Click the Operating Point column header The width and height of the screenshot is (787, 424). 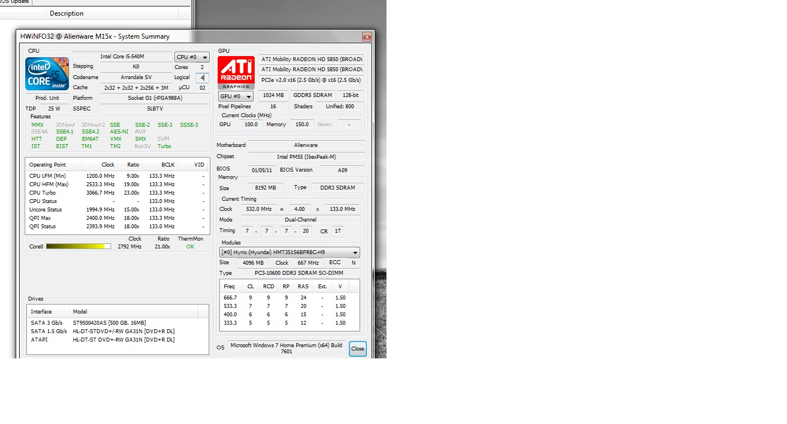pos(54,165)
